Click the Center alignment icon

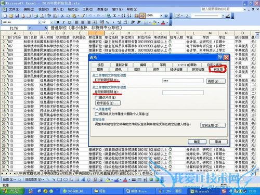click(x=83, y=22)
